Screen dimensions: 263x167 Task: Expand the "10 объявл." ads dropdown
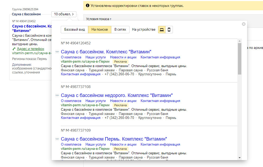pos(64,14)
